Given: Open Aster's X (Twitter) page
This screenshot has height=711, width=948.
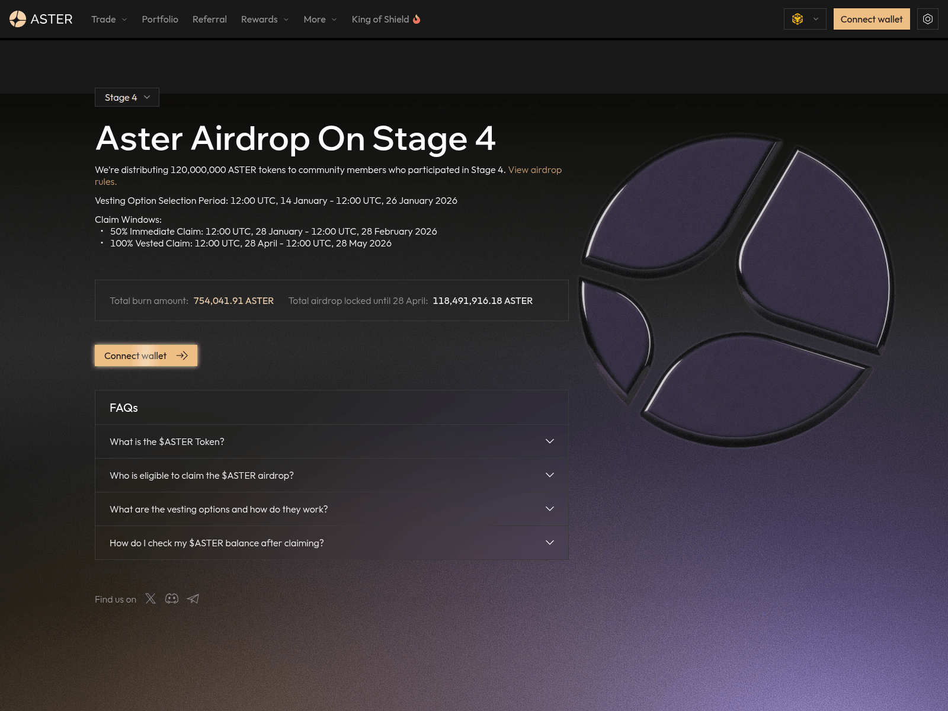Looking at the screenshot, I should [x=150, y=598].
